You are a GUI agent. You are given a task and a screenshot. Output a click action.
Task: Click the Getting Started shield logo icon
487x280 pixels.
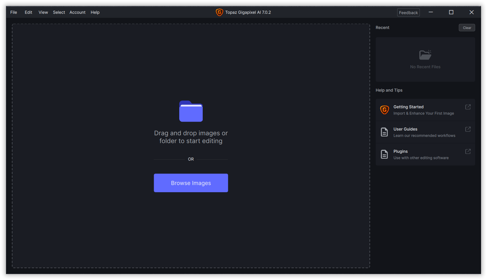[x=385, y=110]
